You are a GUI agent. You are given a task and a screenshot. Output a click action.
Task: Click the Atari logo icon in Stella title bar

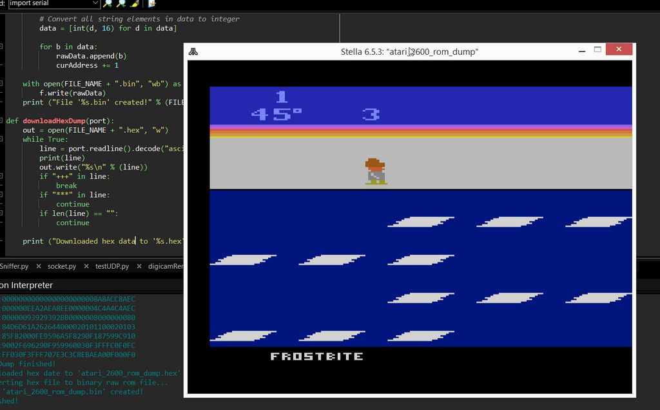click(193, 52)
